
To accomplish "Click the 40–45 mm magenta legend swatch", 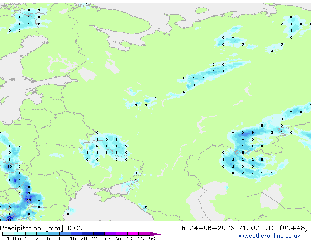I will click(x=133, y=234).
